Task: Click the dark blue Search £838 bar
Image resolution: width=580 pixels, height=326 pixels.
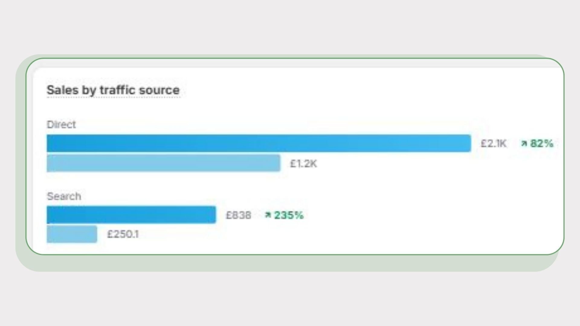Action: (131, 215)
